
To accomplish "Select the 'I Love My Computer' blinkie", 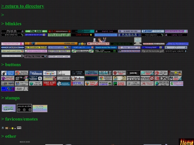I will pos(98,44).
